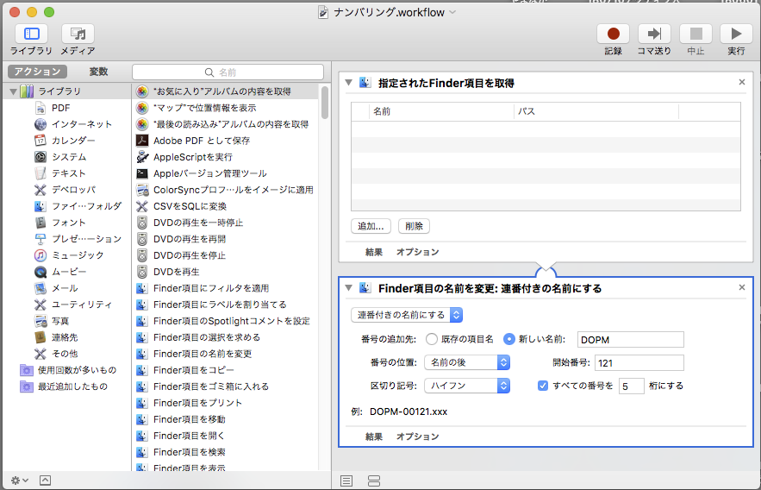Switch to the 変数 tab
The height and width of the screenshot is (490, 761).
[x=98, y=72]
